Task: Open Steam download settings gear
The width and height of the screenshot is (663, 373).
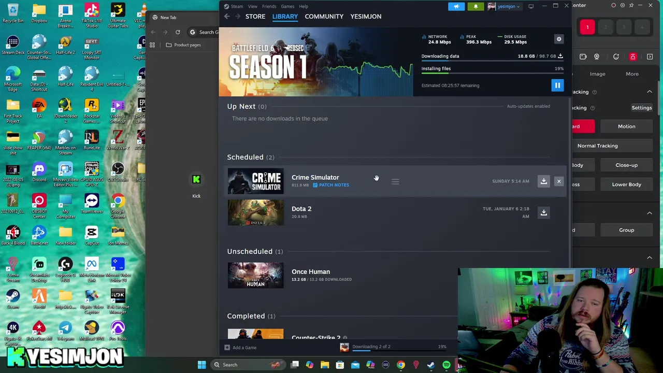Action: 559,39
